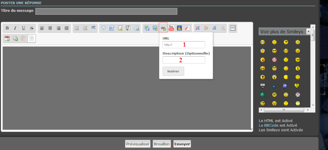Image resolution: width=328 pixels, height=150 pixels.
Task: Send the reply with Envoyer
Action: click(x=182, y=144)
